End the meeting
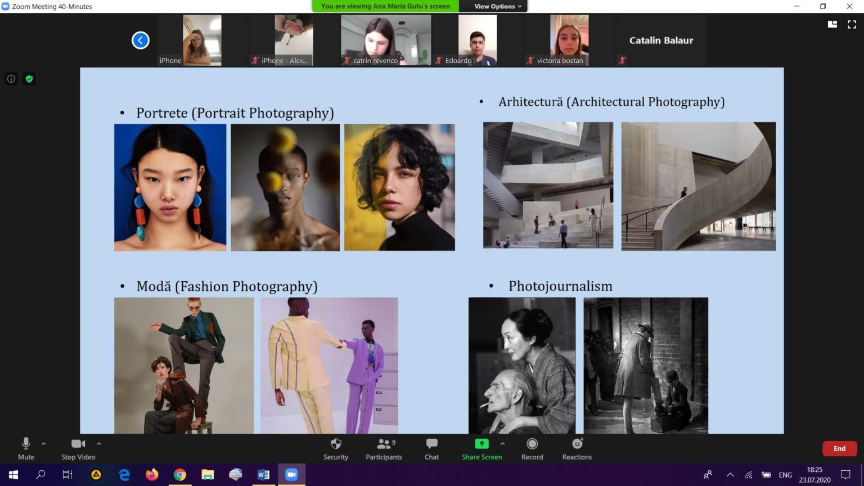Viewport: 864px width, 486px height. pyautogui.click(x=839, y=448)
